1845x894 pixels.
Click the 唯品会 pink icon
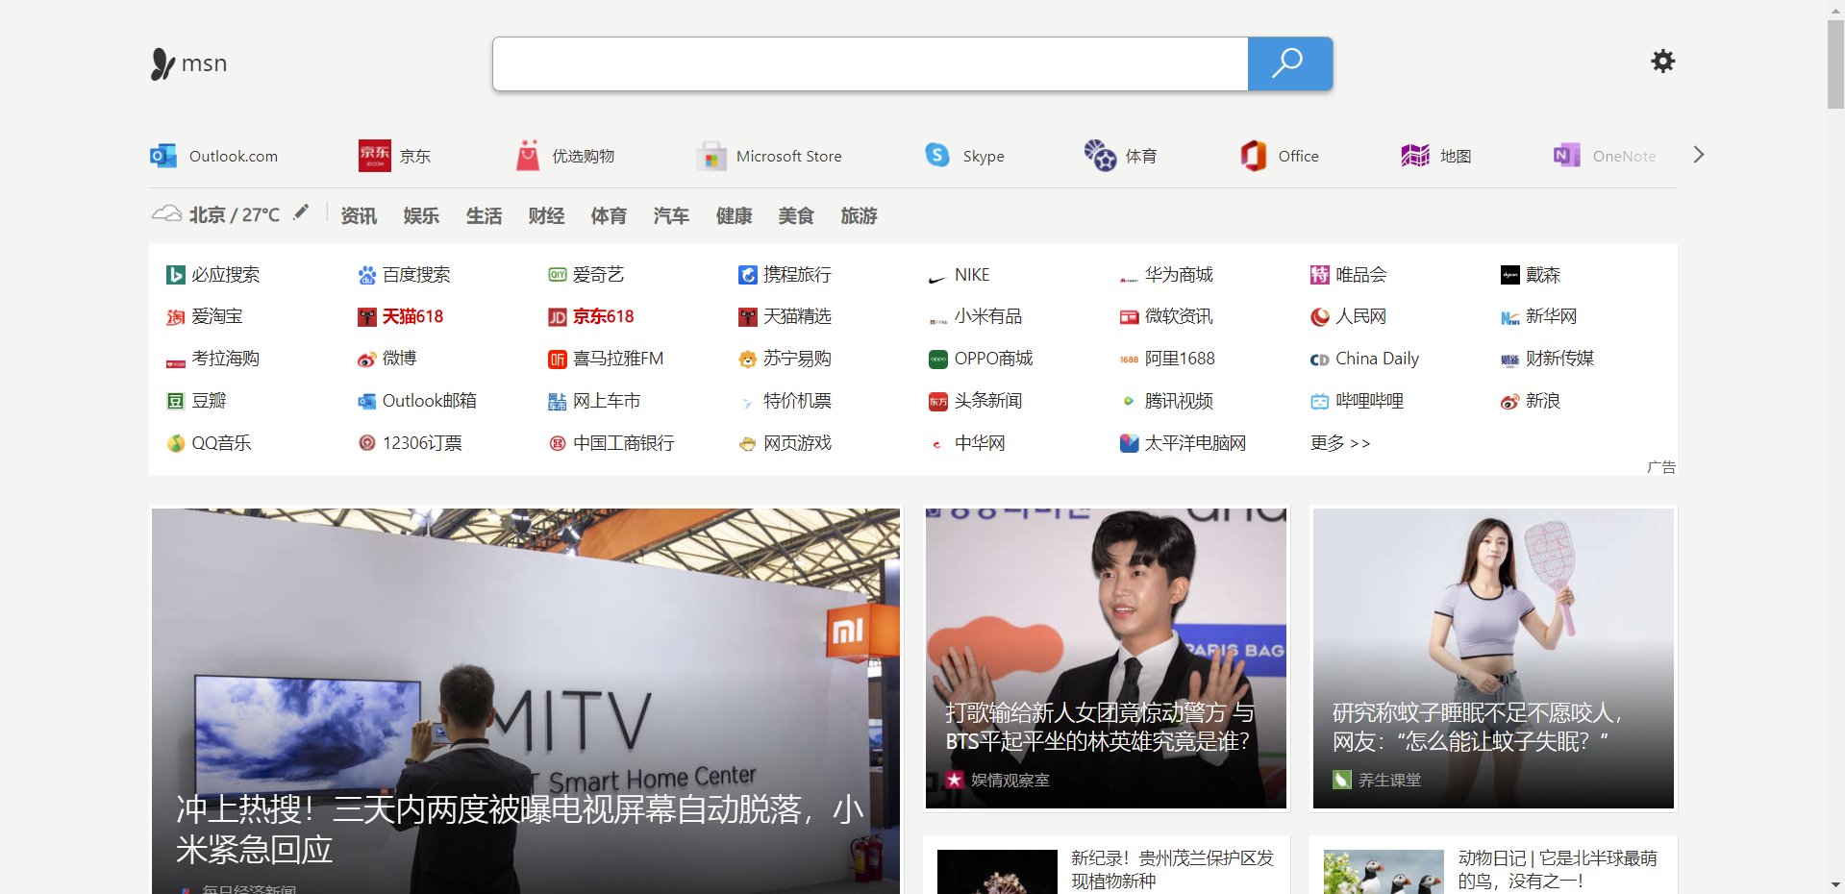coord(1319,275)
